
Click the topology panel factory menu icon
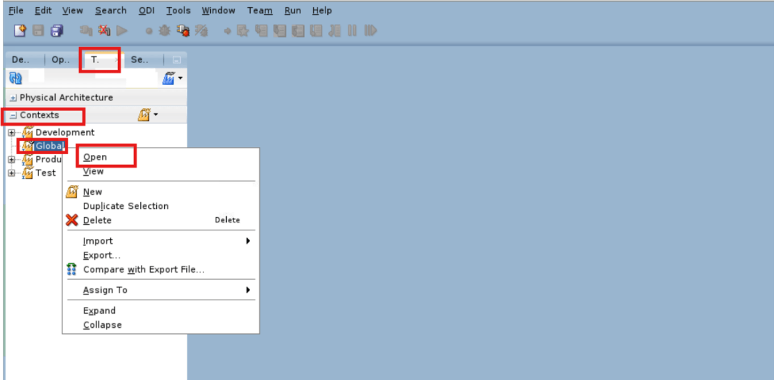168,78
